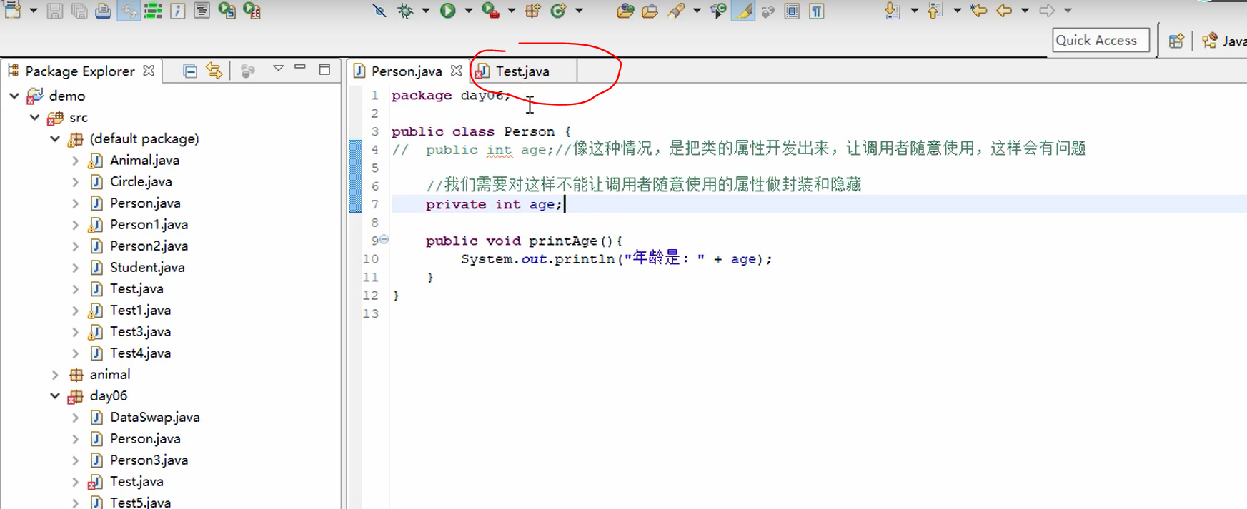Open the Debug dropdown arrow
Screen dimensions: 1247x509
426,10
